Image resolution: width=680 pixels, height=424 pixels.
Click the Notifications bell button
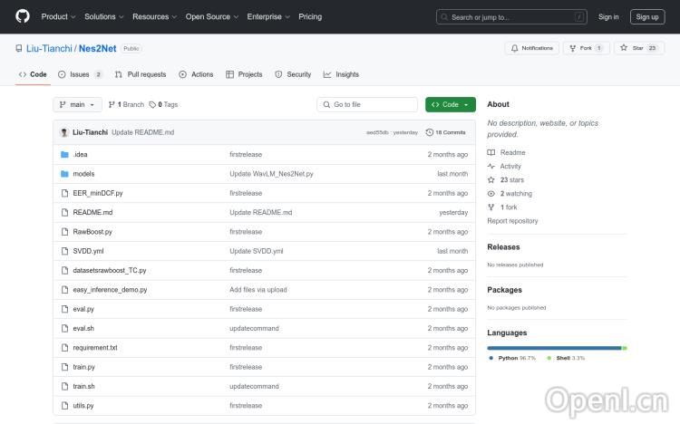point(532,48)
